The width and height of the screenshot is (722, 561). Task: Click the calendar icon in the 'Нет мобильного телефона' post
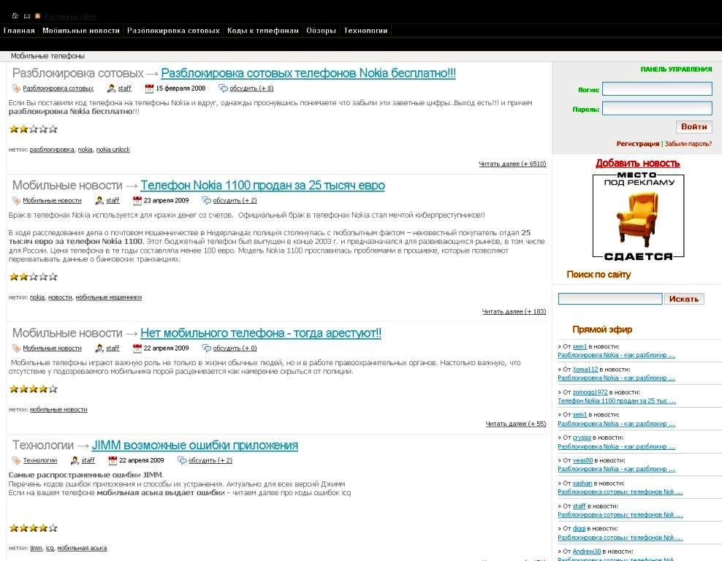click(137, 348)
